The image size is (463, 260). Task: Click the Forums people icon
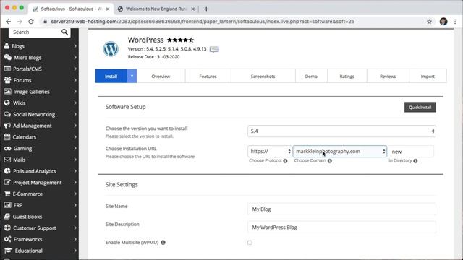8,80
